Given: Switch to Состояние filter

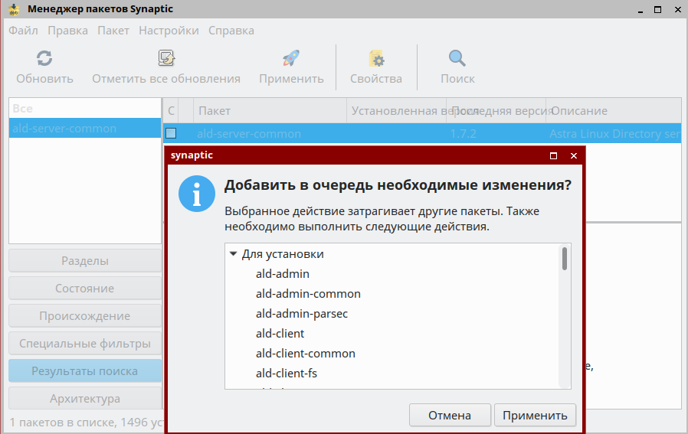Looking at the screenshot, I should pos(85,289).
